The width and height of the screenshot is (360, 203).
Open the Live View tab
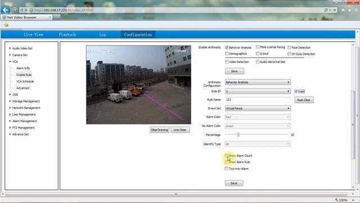coord(33,34)
